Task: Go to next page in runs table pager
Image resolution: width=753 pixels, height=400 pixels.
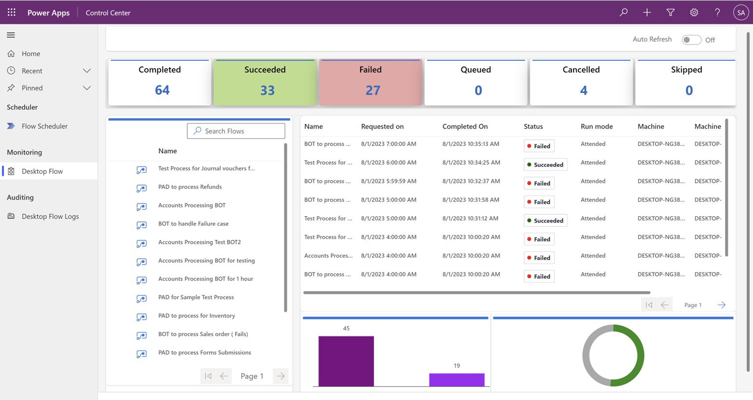Action: point(722,305)
